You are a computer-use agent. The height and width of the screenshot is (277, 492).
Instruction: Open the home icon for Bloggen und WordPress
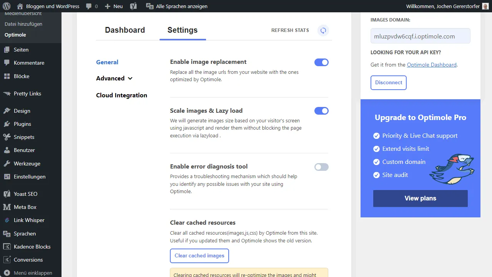pos(20,6)
